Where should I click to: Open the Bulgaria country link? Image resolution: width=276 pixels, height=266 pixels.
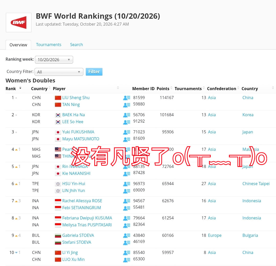tap(250, 235)
